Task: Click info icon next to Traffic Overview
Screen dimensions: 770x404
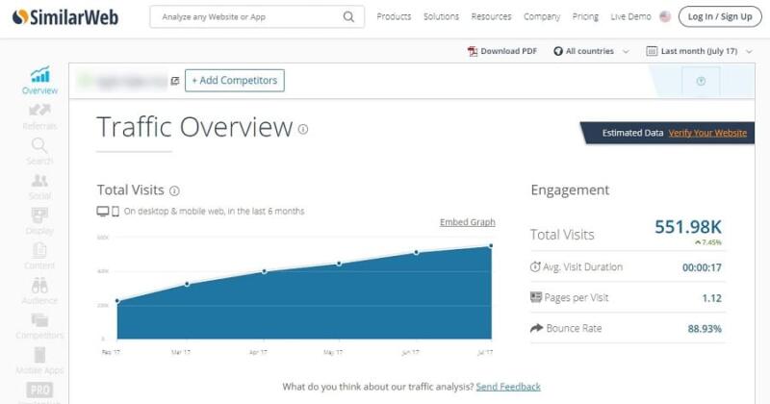Action: [303, 129]
